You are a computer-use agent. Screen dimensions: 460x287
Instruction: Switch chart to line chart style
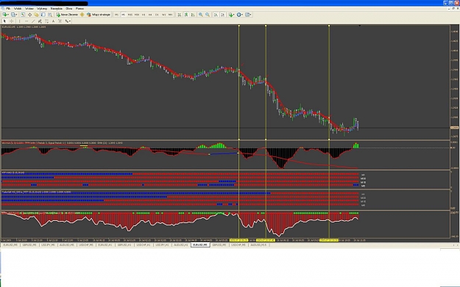[193, 15]
